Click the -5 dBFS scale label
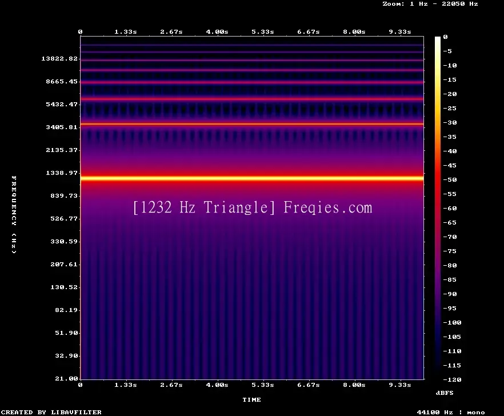 (447, 51)
